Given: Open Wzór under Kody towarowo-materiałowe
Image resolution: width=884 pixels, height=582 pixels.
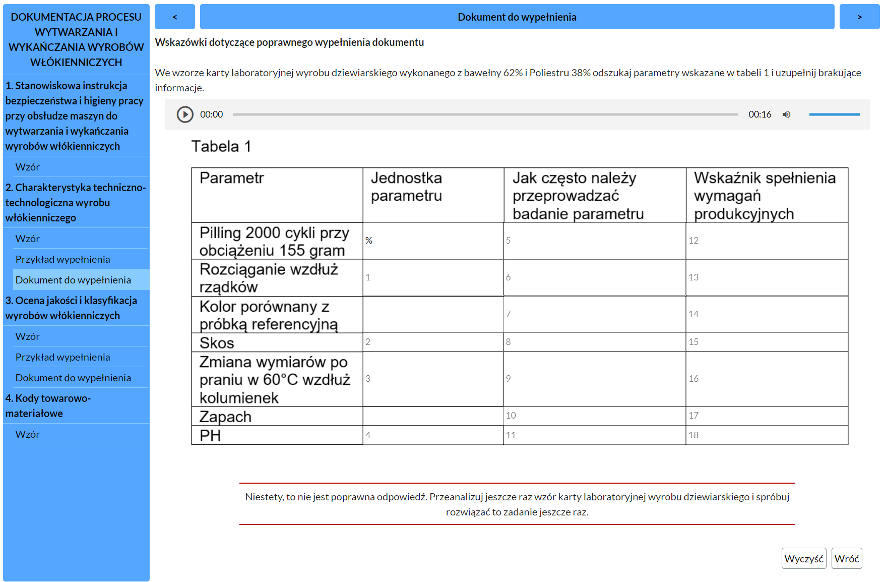Looking at the screenshot, I should [x=28, y=434].
